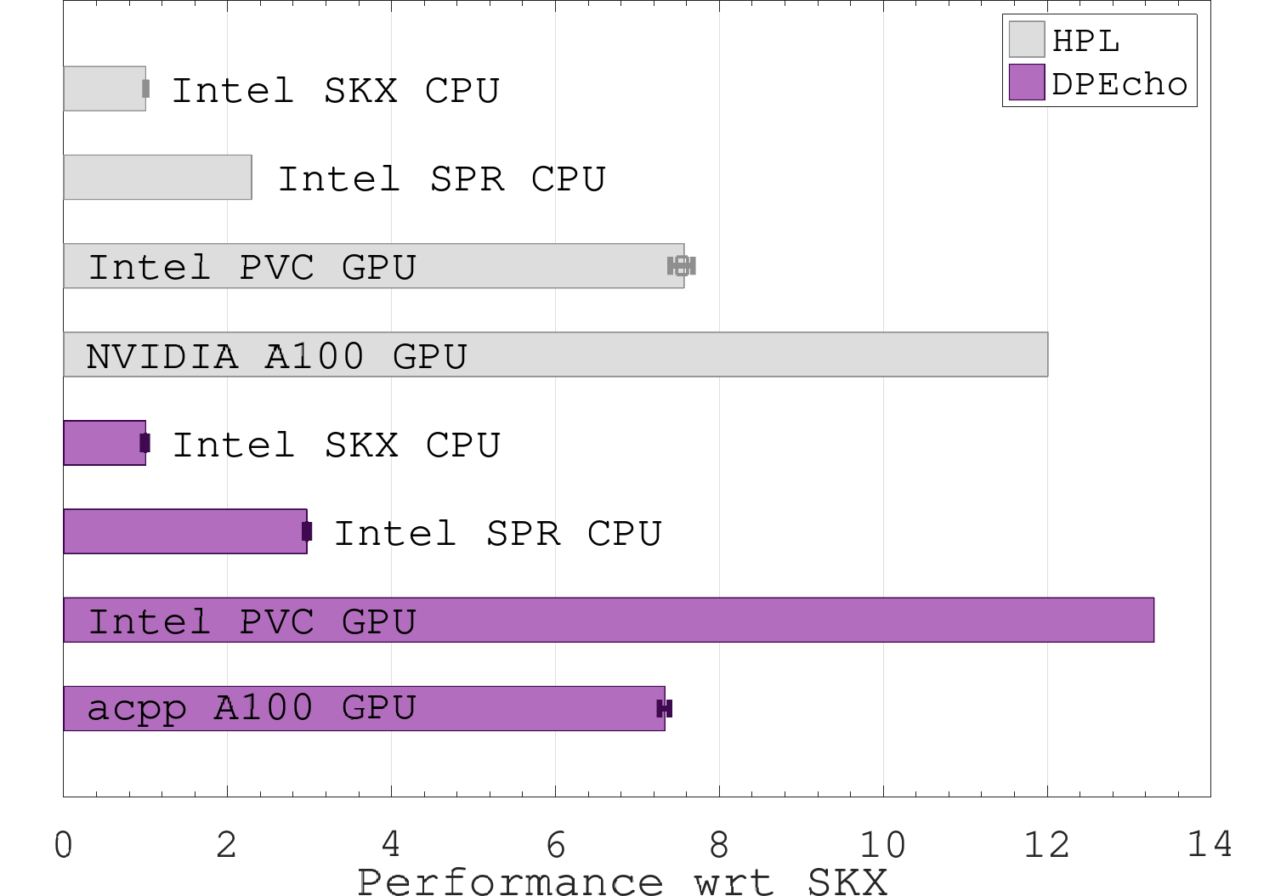Click the error bar on acpp A100 GPU
Screen dimensions: 1275x896
[665, 708]
